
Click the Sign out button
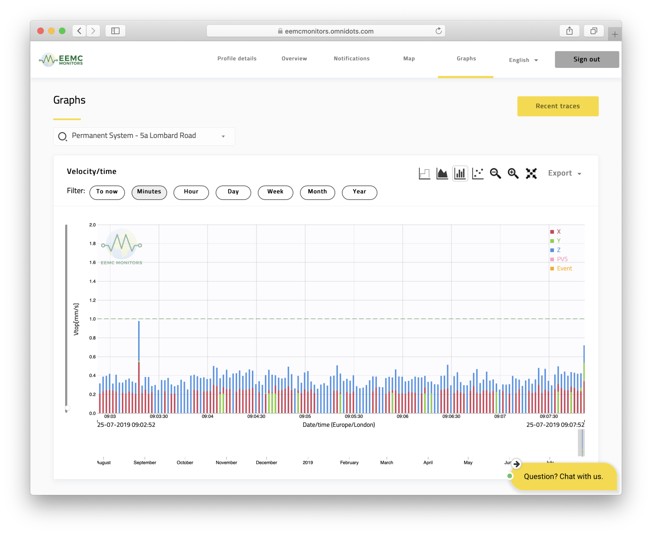587,59
